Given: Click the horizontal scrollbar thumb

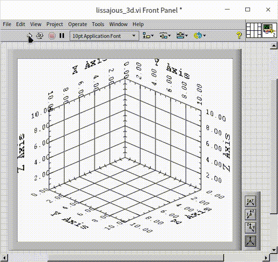Looking at the screenshot, I should pos(136,258).
